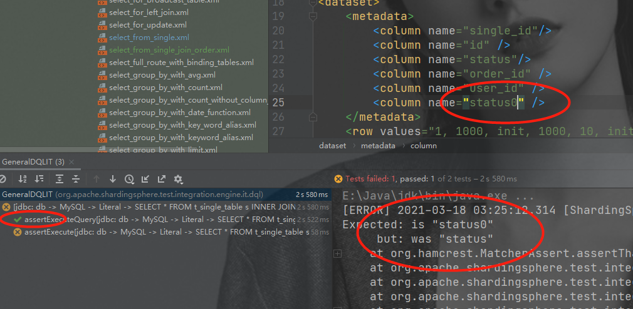The width and height of the screenshot is (633, 309).
Task: Select failed assertExecute test
Action: coord(165,232)
